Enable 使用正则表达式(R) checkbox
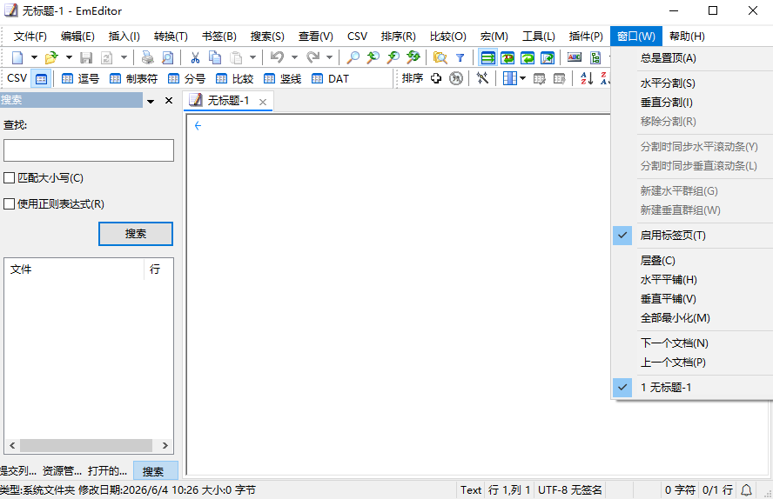The width and height of the screenshot is (773, 499). (9, 203)
